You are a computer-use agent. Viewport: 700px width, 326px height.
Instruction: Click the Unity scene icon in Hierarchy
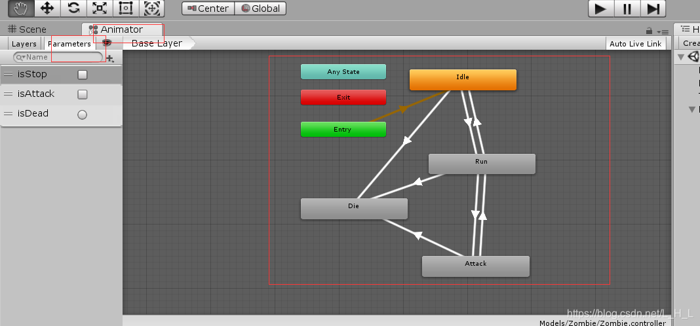point(695,57)
